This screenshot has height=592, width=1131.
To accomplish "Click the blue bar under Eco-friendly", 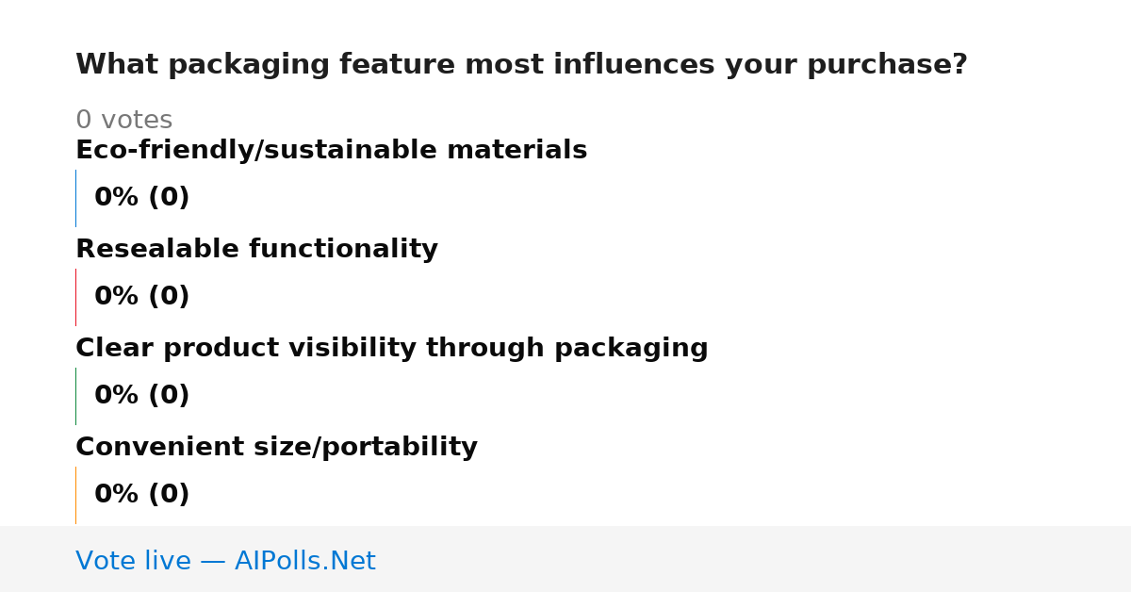I will [x=75, y=198].
